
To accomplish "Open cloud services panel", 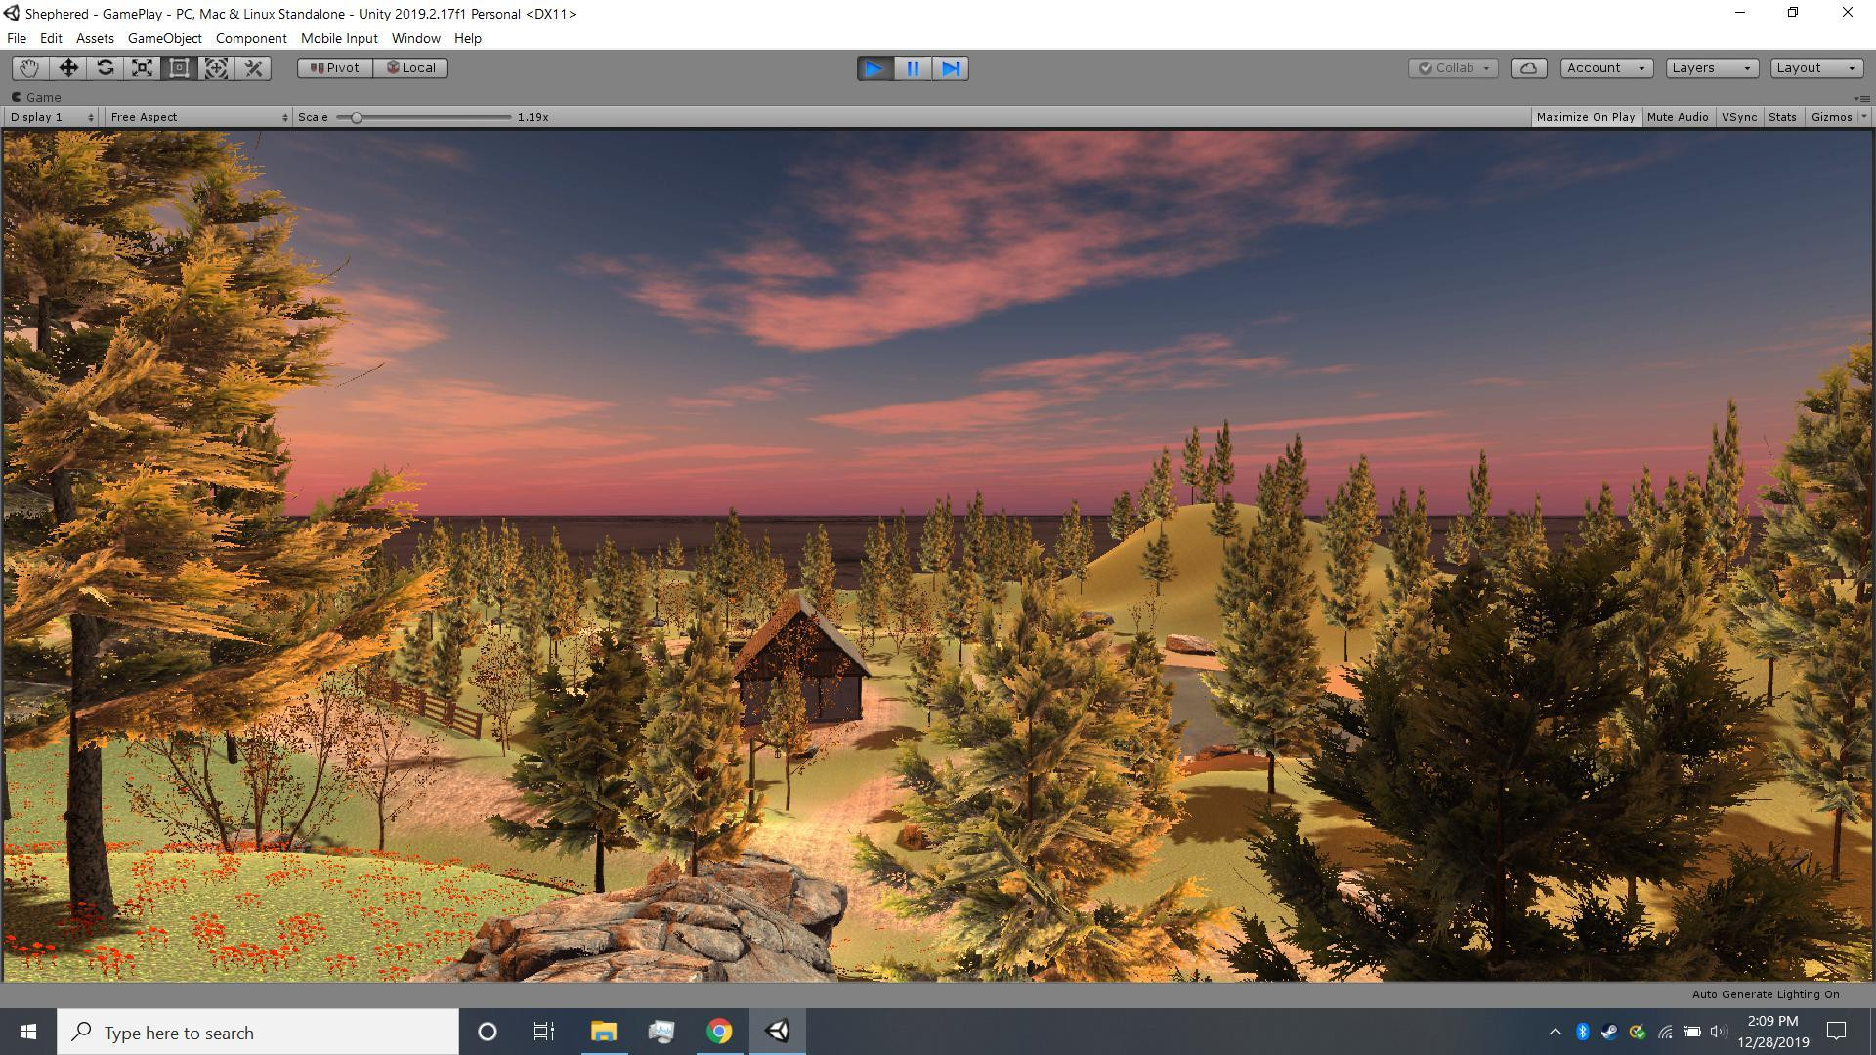I will click(x=1529, y=67).
